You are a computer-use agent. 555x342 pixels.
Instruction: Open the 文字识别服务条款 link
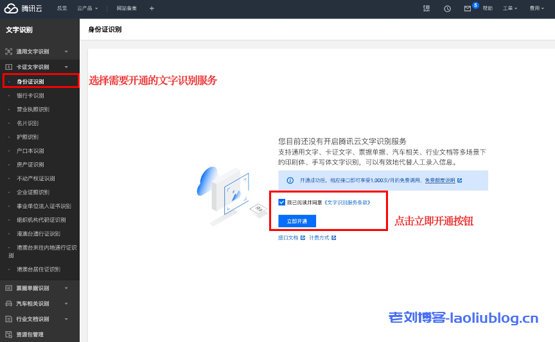pyautogui.click(x=347, y=202)
